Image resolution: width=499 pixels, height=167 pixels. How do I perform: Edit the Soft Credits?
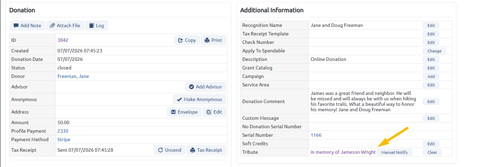431,144
